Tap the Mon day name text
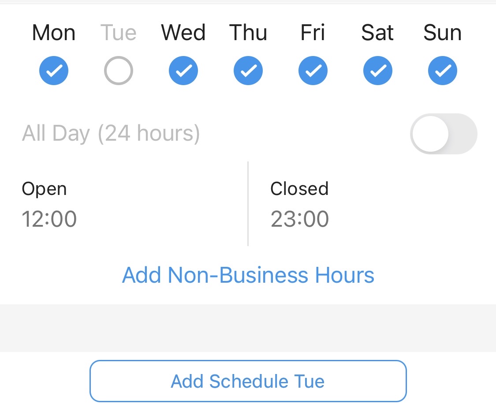The width and height of the screenshot is (496, 404). [54, 32]
